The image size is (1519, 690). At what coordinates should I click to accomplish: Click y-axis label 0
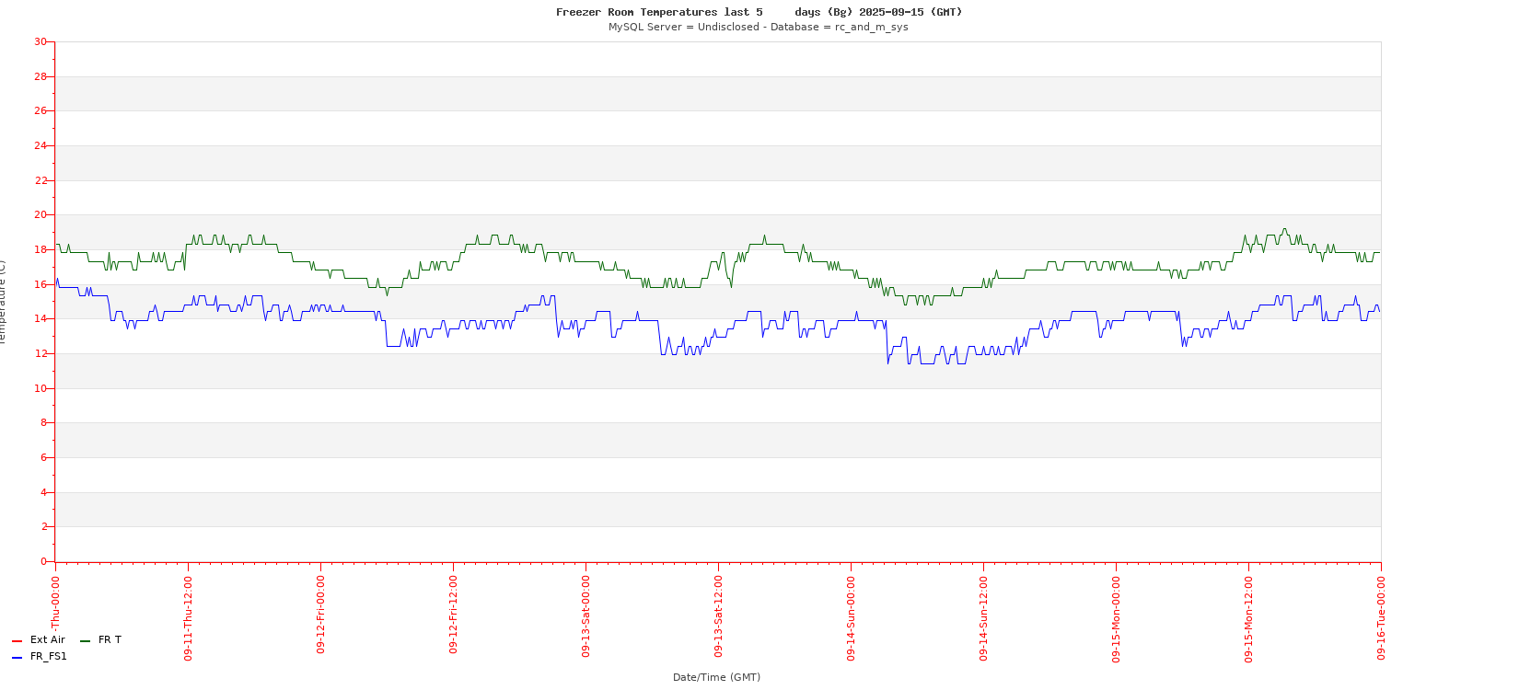pos(43,561)
